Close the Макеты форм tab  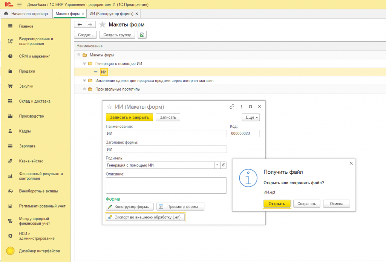coord(83,14)
